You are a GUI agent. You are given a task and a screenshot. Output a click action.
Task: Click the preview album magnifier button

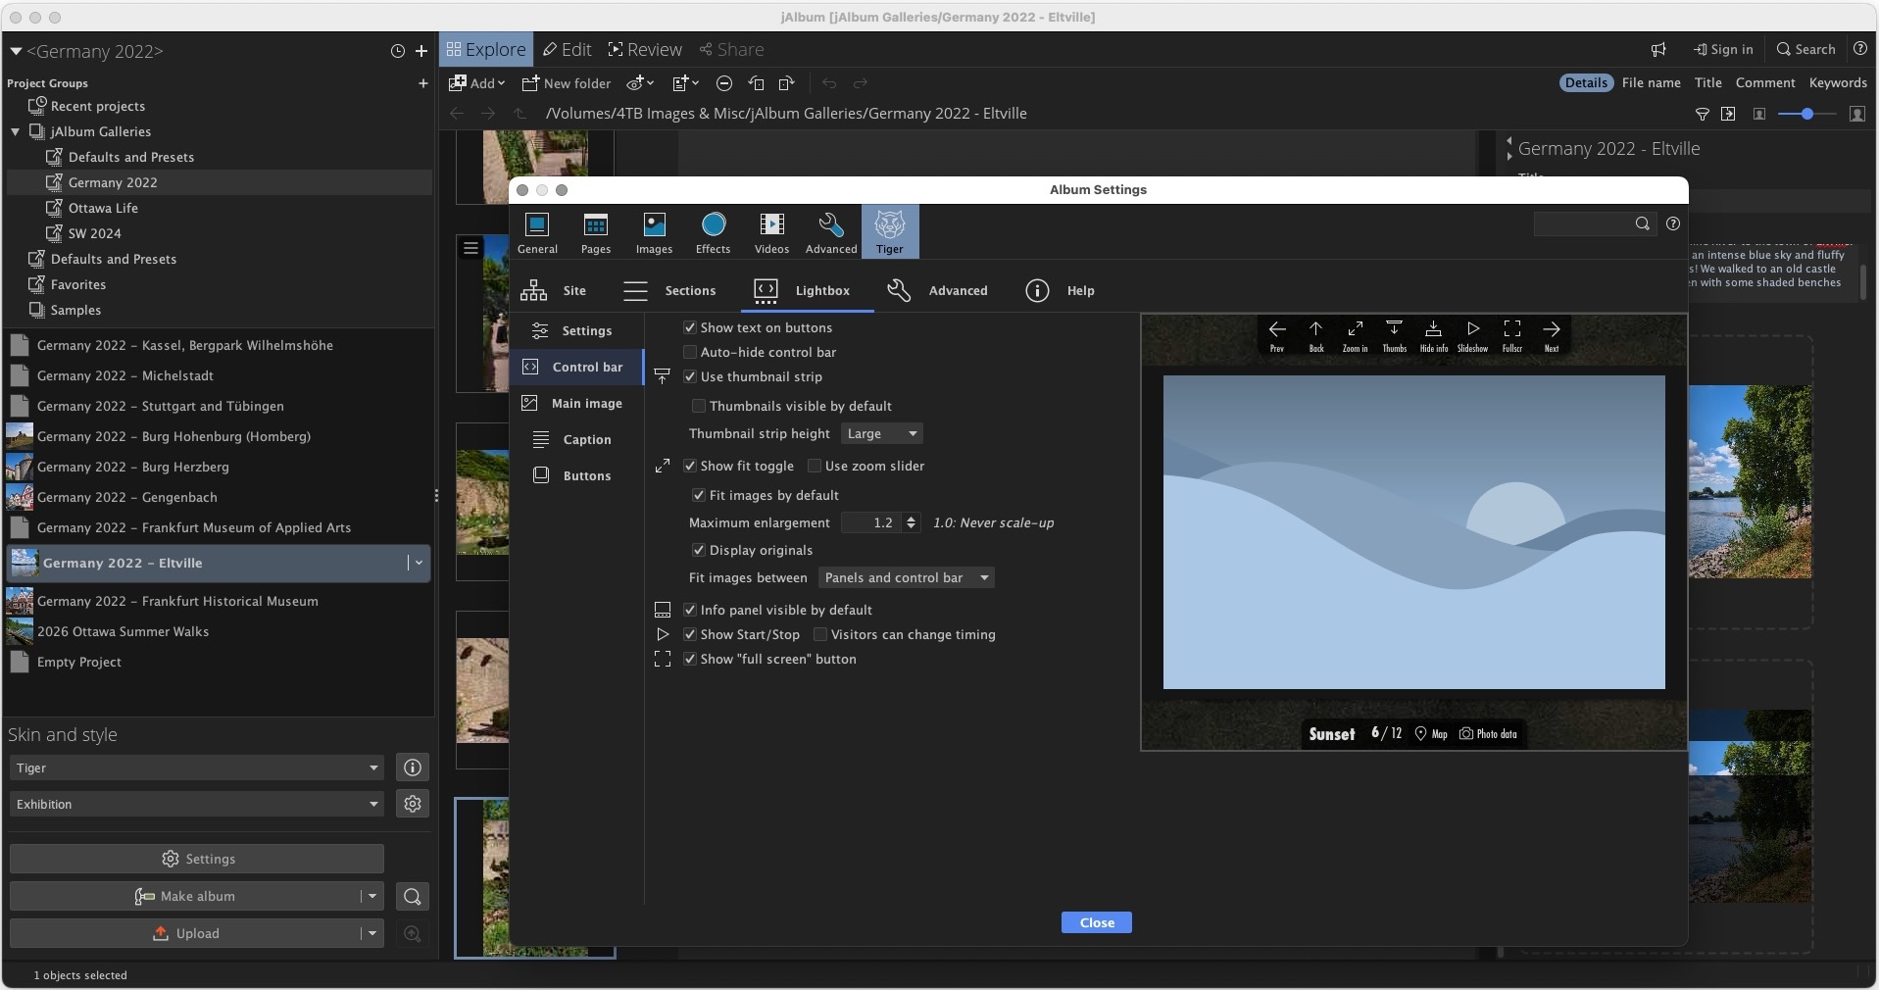(x=413, y=896)
